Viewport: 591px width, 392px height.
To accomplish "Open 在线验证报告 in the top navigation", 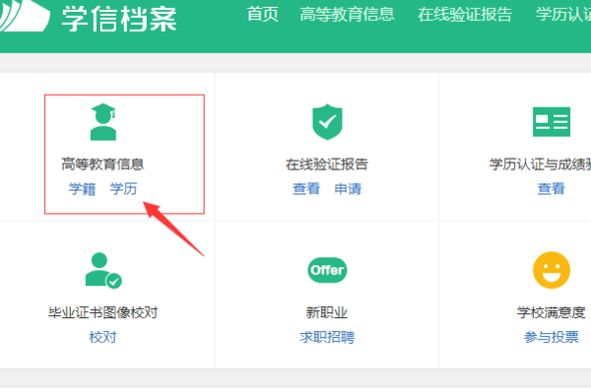I will tap(465, 15).
